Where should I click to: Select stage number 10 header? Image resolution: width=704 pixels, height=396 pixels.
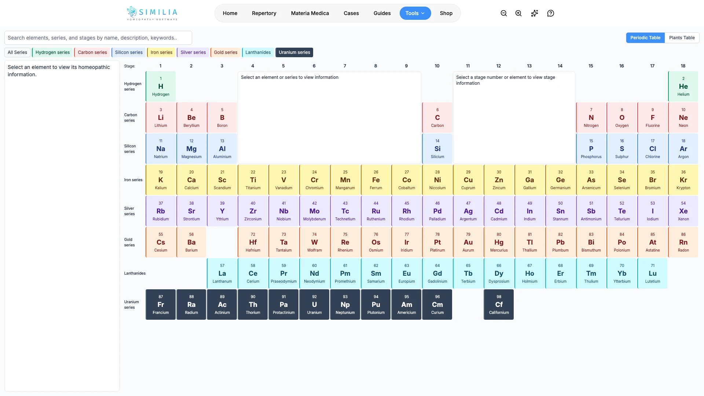coord(437,66)
